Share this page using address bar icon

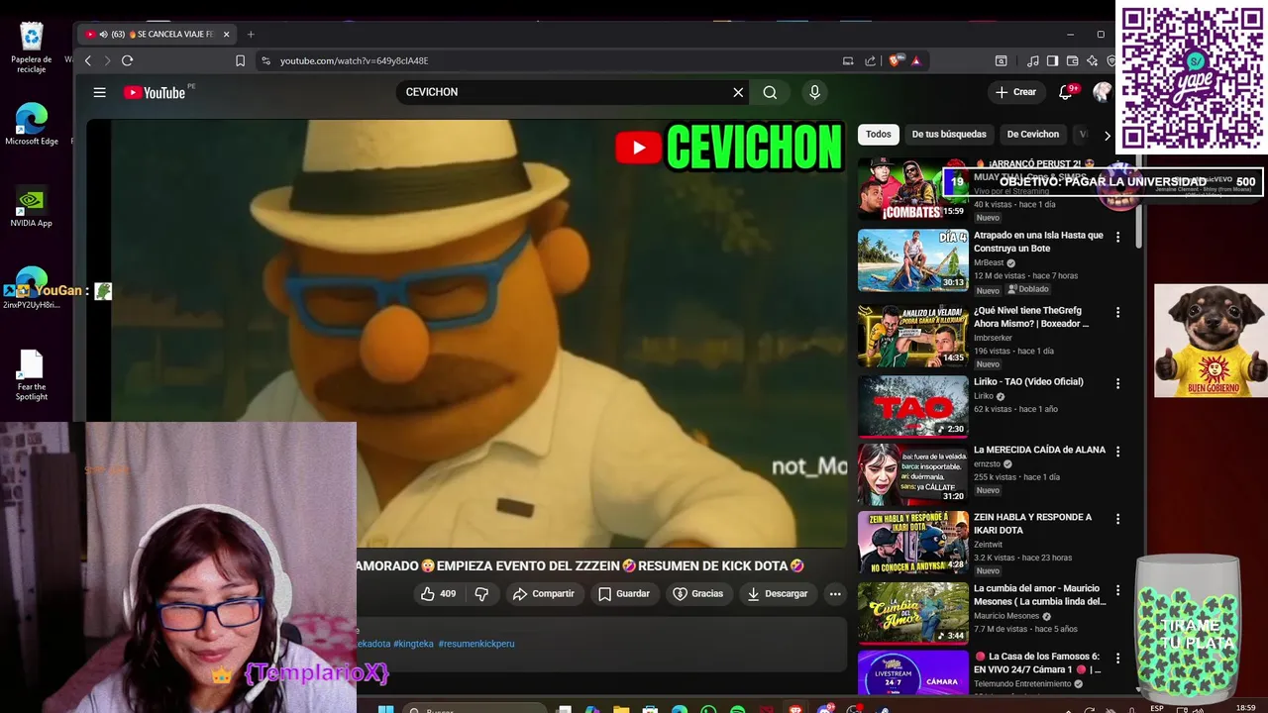pyautogui.click(x=871, y=60)
